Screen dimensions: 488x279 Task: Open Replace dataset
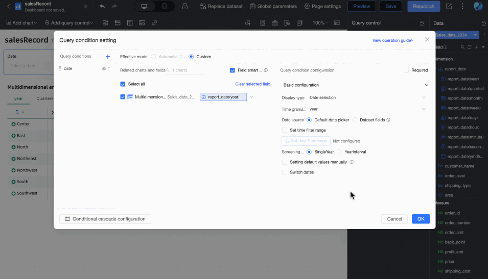pos(221,6)
